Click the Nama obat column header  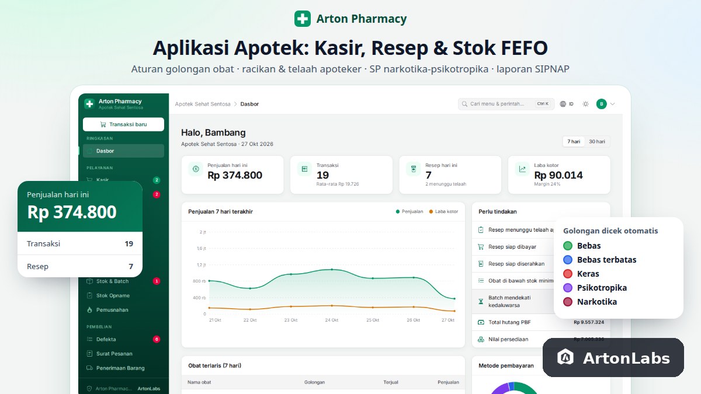[x=200, y=382]
